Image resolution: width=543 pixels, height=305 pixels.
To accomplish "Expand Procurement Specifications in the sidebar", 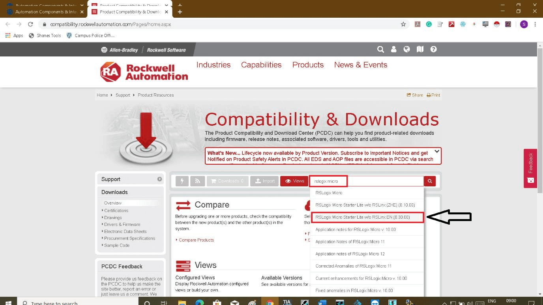I will (x=129, y=238).
